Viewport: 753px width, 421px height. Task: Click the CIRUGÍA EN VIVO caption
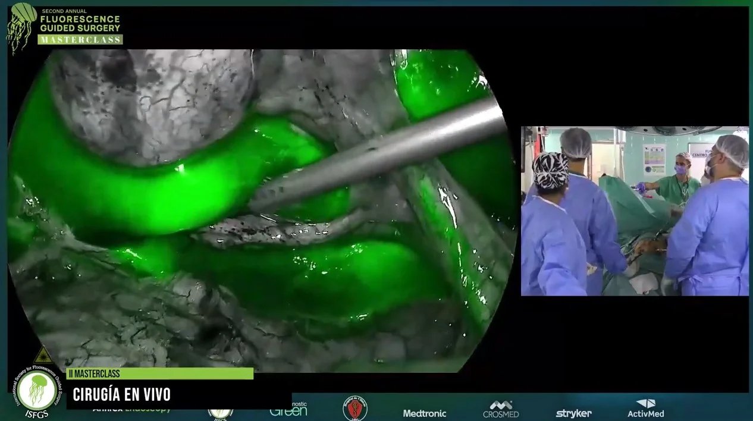(x=122, y=394)
